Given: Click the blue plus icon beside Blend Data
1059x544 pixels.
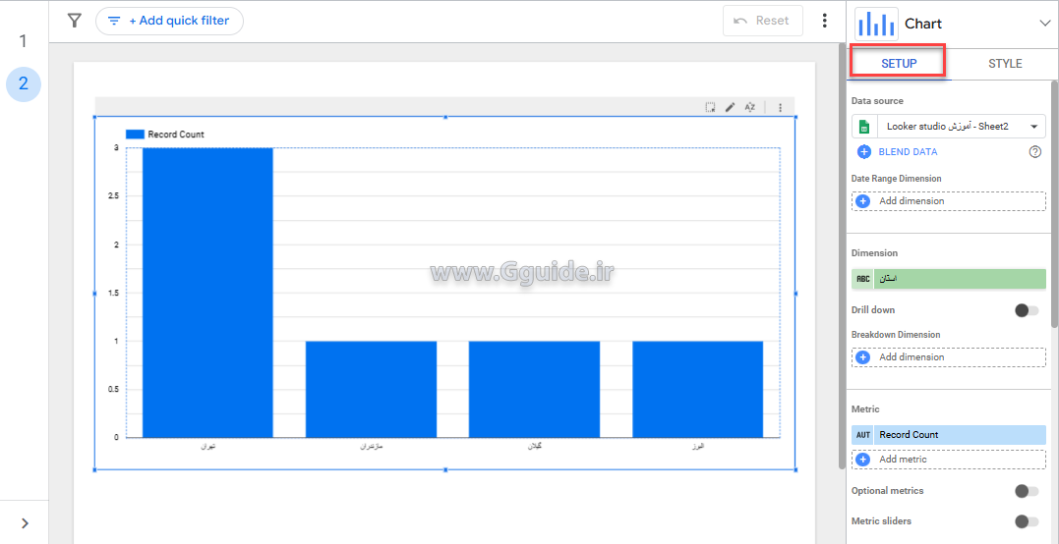Looking at the screenshot, I should pyautogui.click(x=864, y=152).
